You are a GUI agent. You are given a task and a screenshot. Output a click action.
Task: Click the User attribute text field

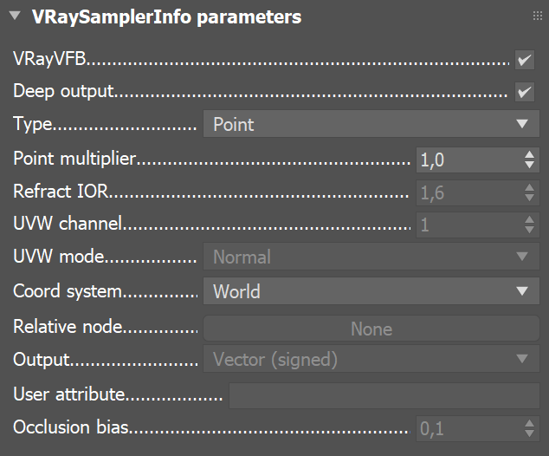click(x=384, y=395)
